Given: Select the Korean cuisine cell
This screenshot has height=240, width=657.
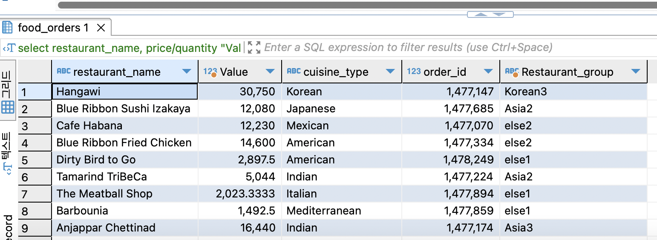Looking at the screenshot, I should [x=342, y=91].
